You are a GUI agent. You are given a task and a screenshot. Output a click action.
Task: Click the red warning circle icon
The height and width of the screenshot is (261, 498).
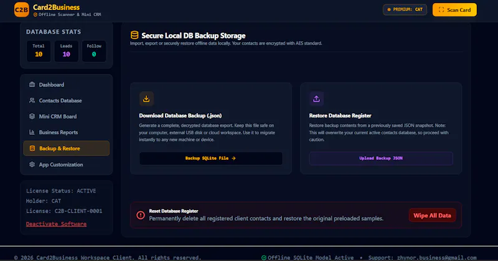coord(141,216)
